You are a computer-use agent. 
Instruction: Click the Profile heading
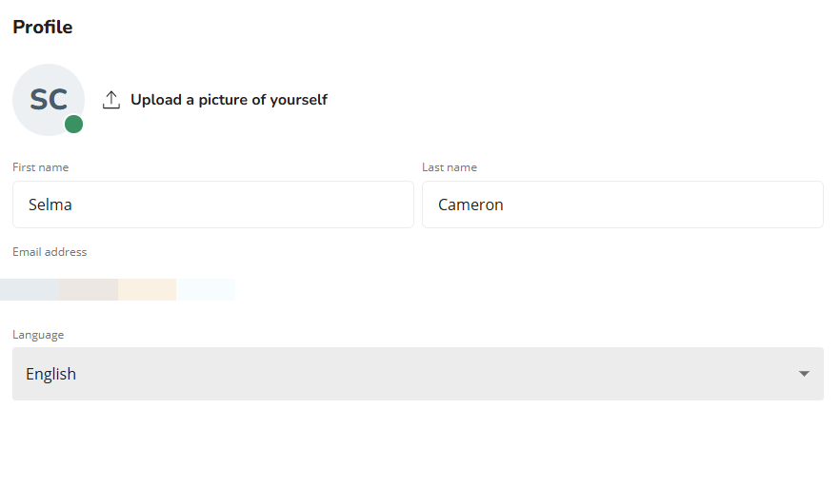[43, 27]
